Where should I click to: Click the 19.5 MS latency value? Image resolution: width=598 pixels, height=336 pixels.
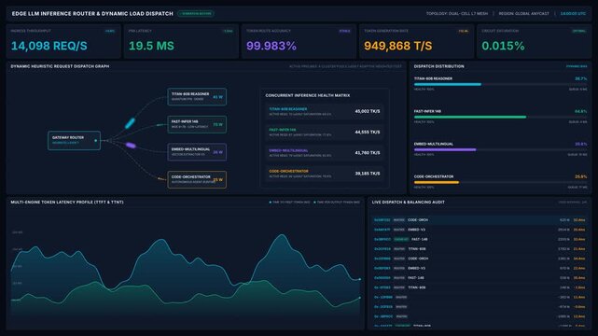pyautogui.click(x=151, y=46)
